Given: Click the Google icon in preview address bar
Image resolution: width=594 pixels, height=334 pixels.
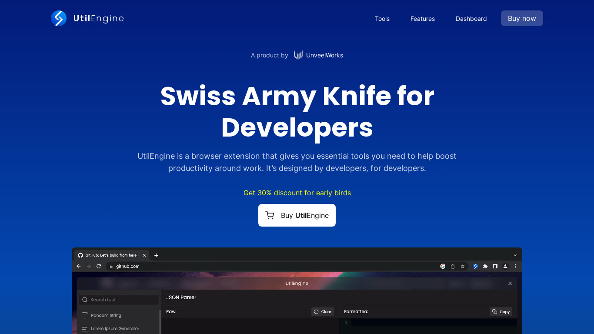Looking at the screenshot, I should pos(443,266).
